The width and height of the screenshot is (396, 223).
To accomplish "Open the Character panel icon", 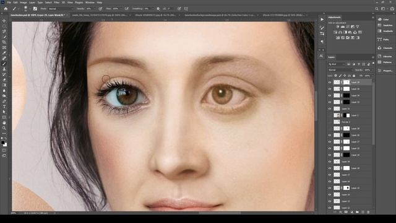I will (x=321, y=56).
